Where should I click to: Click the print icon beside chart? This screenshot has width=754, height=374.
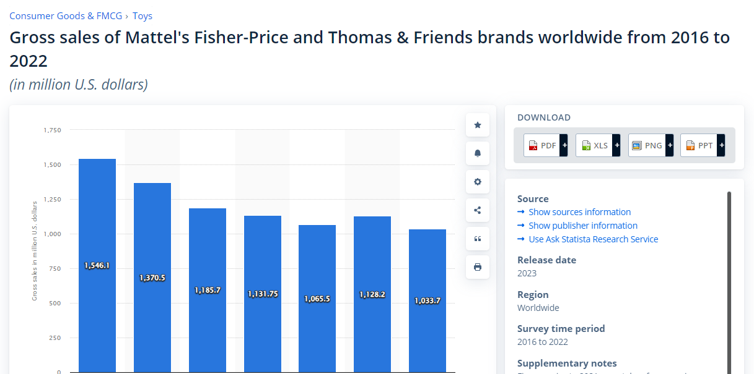[x=478, y=267]
